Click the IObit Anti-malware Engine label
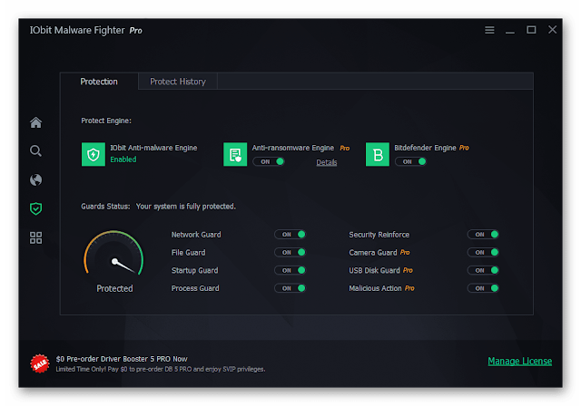The width and height of the screenshot is (581, 406). [x=153, y=148]
